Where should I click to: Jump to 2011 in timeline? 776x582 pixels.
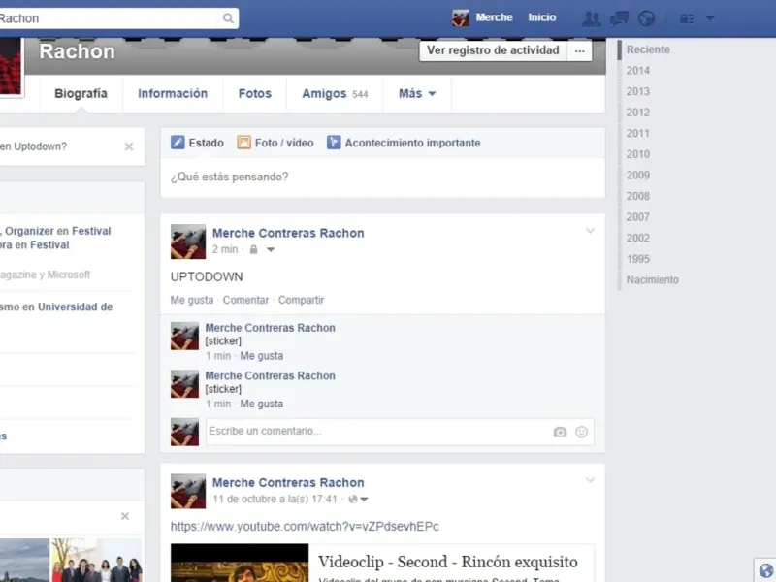[637, 133]
